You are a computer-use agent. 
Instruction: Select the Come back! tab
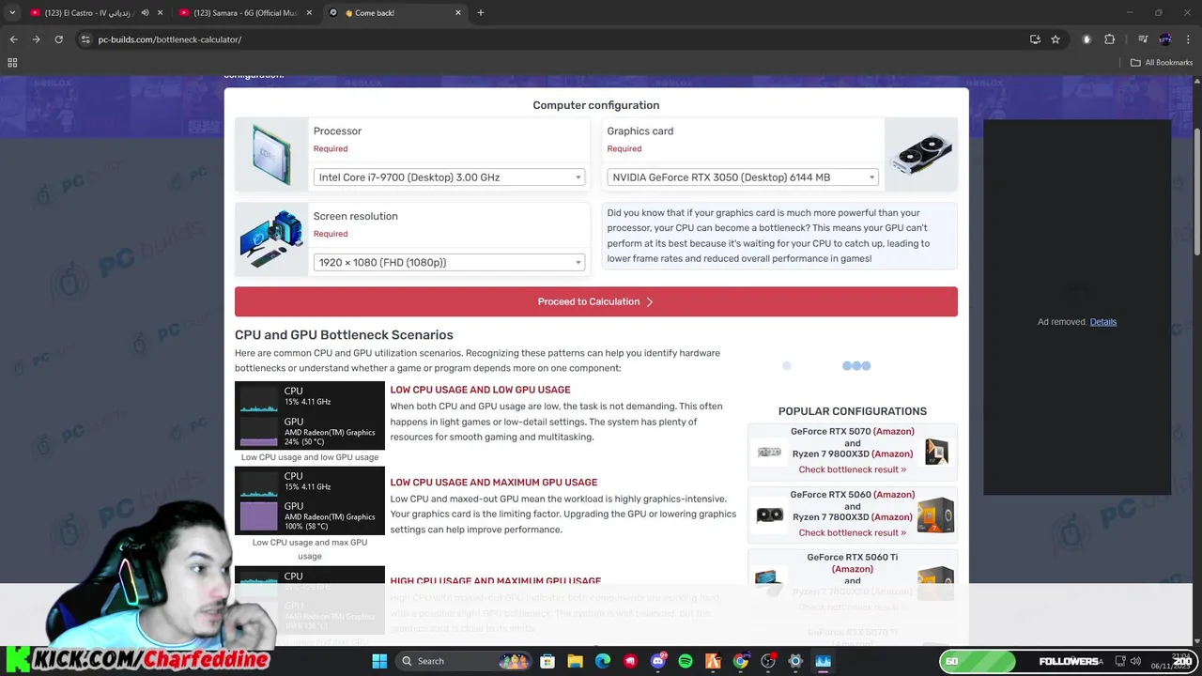(x=394, y=13)
